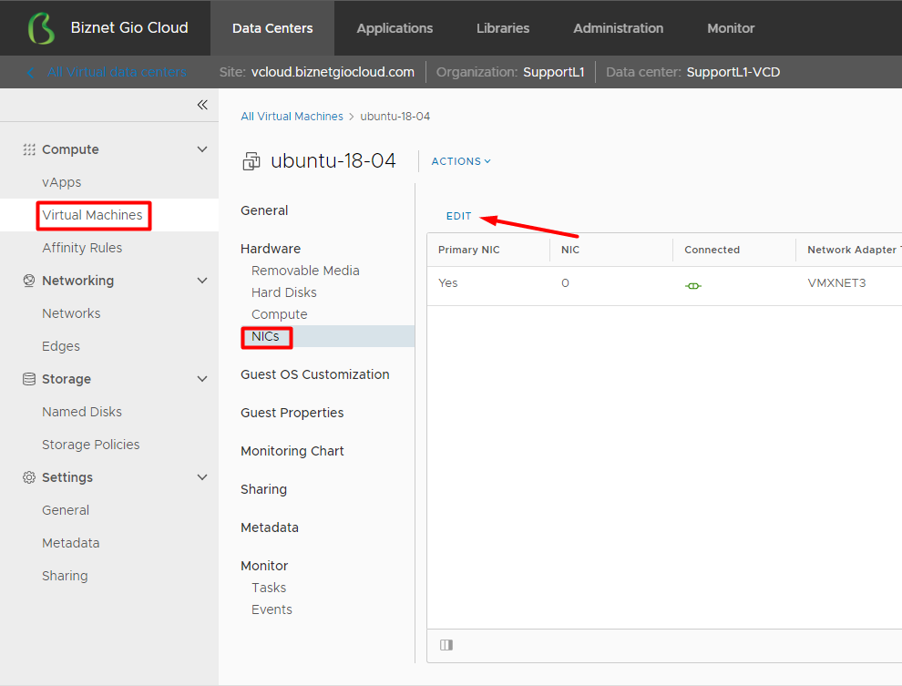Open Sharing under sidebar Settings

click(65, 576)
